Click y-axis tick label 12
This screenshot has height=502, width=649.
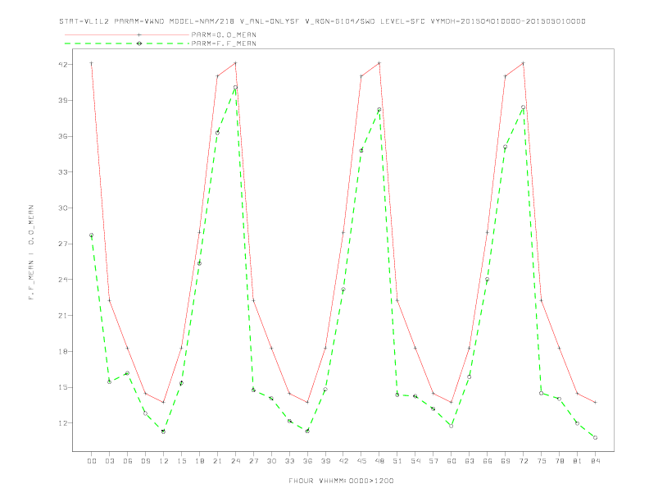pyautogui.click(x=63, y=423)
